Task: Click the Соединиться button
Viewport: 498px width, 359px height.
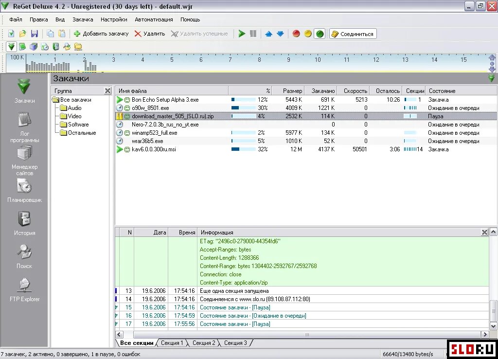Action: pos(353,34)
